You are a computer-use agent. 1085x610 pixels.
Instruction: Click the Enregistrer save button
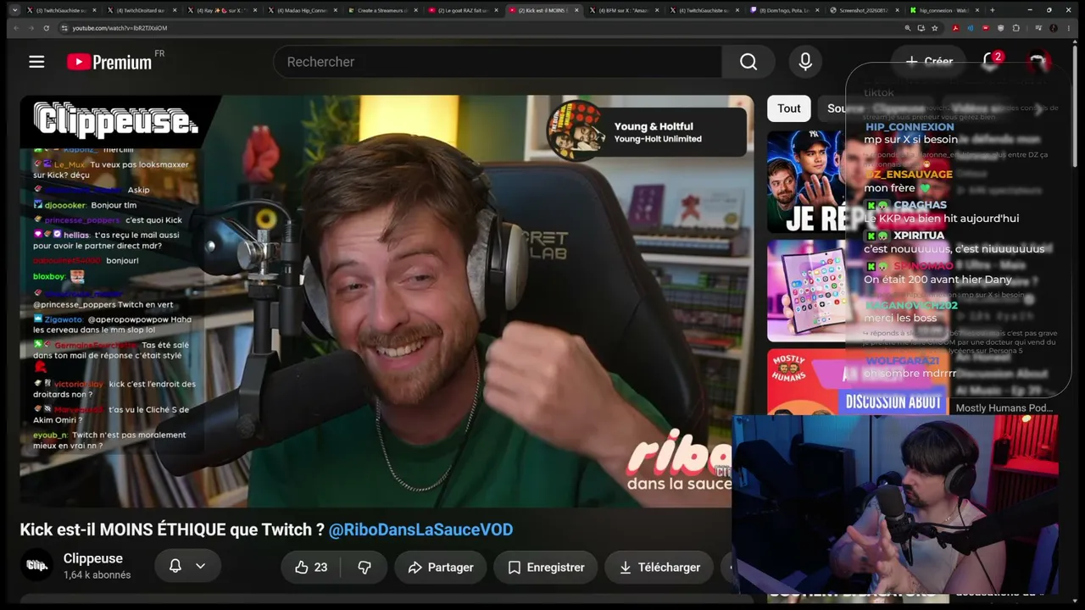click(546, 568)
